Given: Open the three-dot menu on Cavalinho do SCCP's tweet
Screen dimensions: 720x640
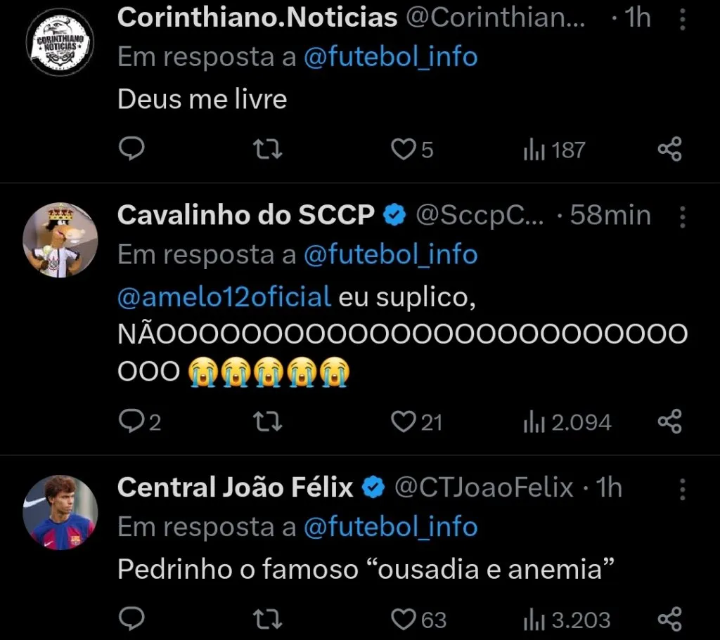Looking at the screenshot, I should tap(681, 216).
